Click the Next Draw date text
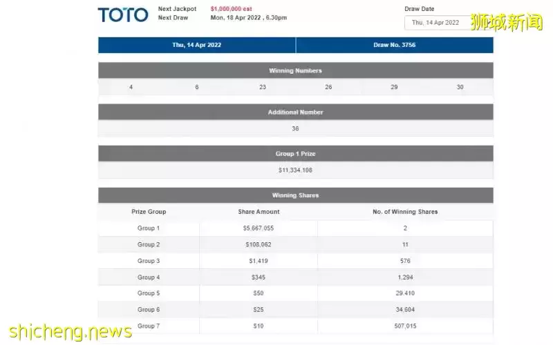Screen dimensions: 553x345 pos(248,18)
